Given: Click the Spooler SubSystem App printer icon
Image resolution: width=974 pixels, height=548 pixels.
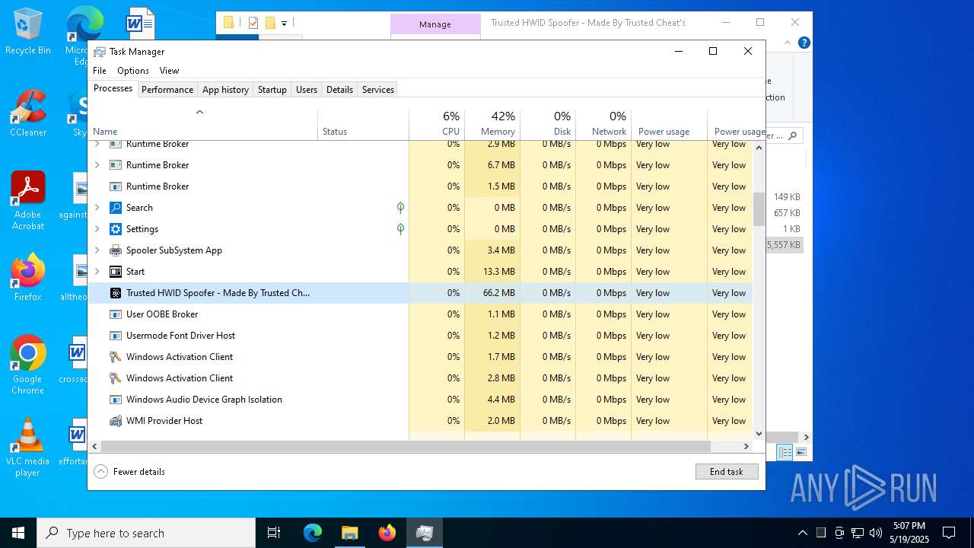Looking at the screenshot, I should coord(116,250).
